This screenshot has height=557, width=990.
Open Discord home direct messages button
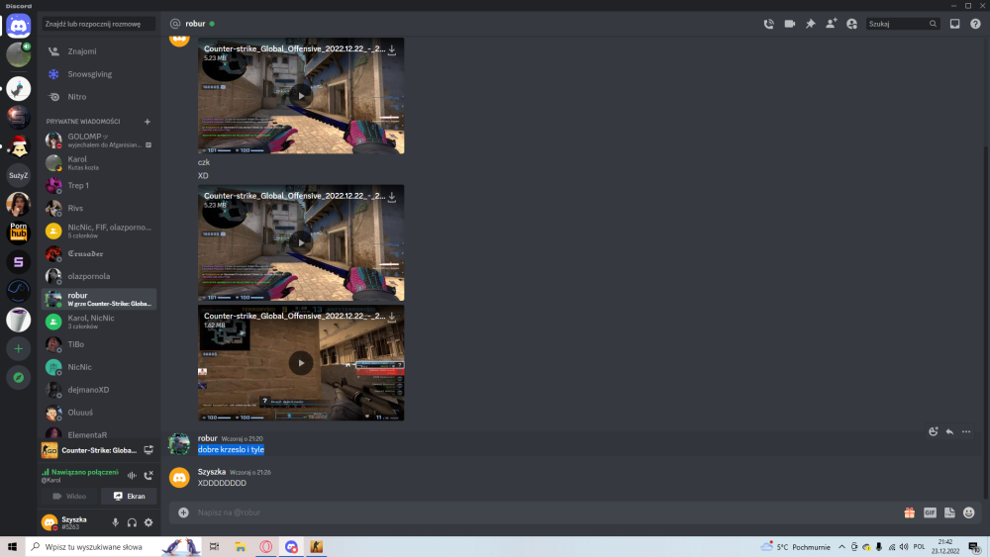click(18, 26)
